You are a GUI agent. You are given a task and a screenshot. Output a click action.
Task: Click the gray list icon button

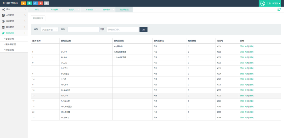(47, 3)
